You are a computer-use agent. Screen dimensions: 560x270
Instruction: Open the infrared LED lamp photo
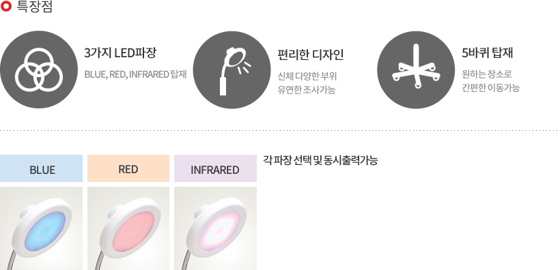coord(215,228)
